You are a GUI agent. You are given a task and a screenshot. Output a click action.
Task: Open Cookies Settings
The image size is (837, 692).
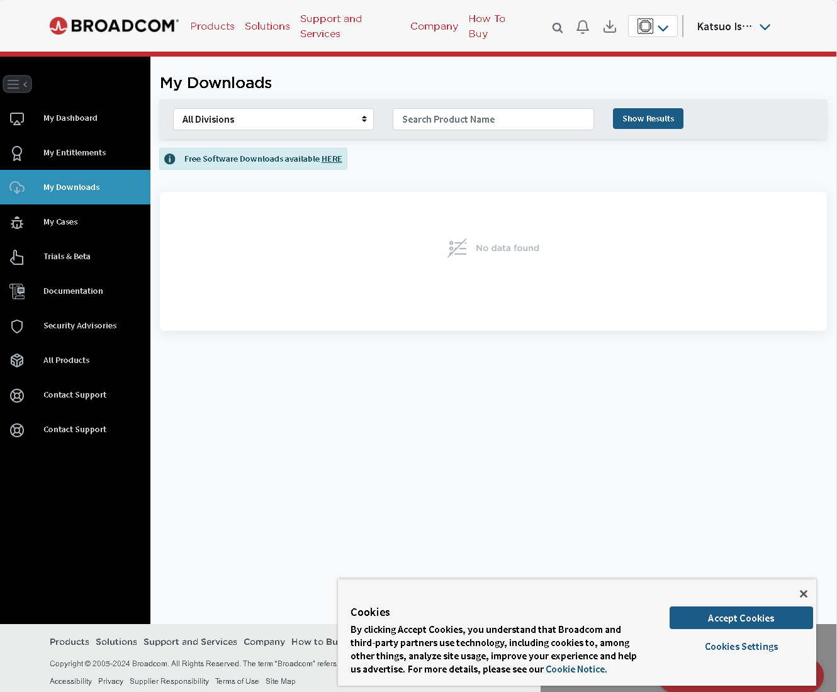click(741, 647)
